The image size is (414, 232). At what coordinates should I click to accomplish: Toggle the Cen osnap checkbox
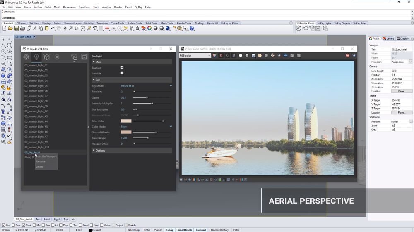(x=43, y=225)
